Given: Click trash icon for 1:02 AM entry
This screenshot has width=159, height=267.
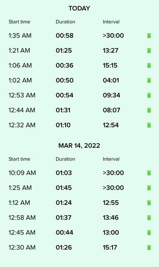Looking at the screenshot, I should 149,81.
